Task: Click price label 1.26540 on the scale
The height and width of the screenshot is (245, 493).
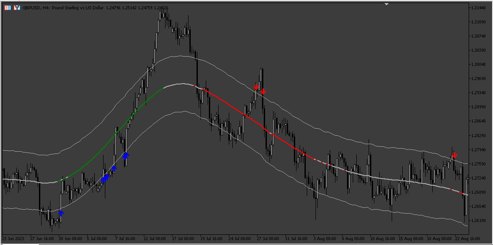Action: coord(479,207)
